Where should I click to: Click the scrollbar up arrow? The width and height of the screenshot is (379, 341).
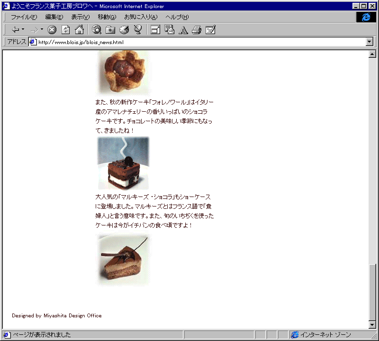tap(372, 54)
